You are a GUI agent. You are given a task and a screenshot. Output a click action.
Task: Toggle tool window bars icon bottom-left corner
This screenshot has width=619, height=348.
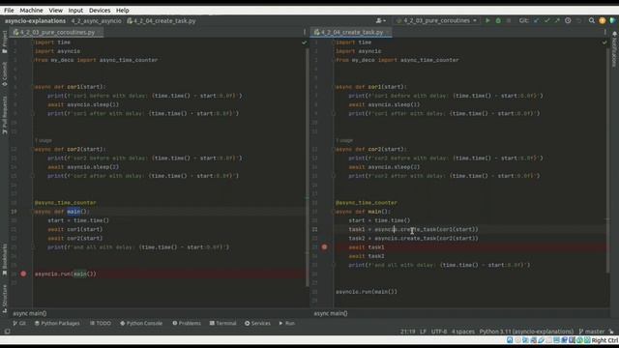point(7,332)
